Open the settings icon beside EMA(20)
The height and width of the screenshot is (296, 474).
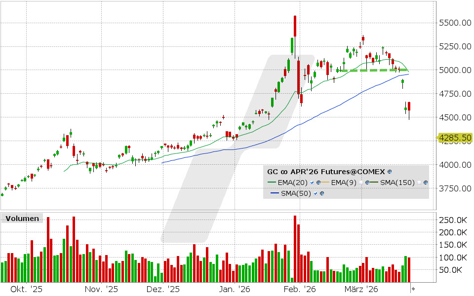click(x=317, y=183)
